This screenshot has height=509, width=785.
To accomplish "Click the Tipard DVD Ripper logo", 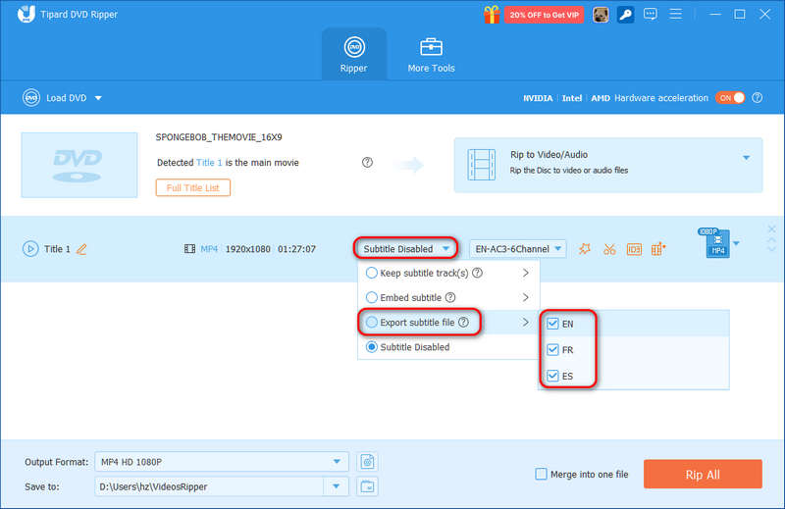I will 26,14.
